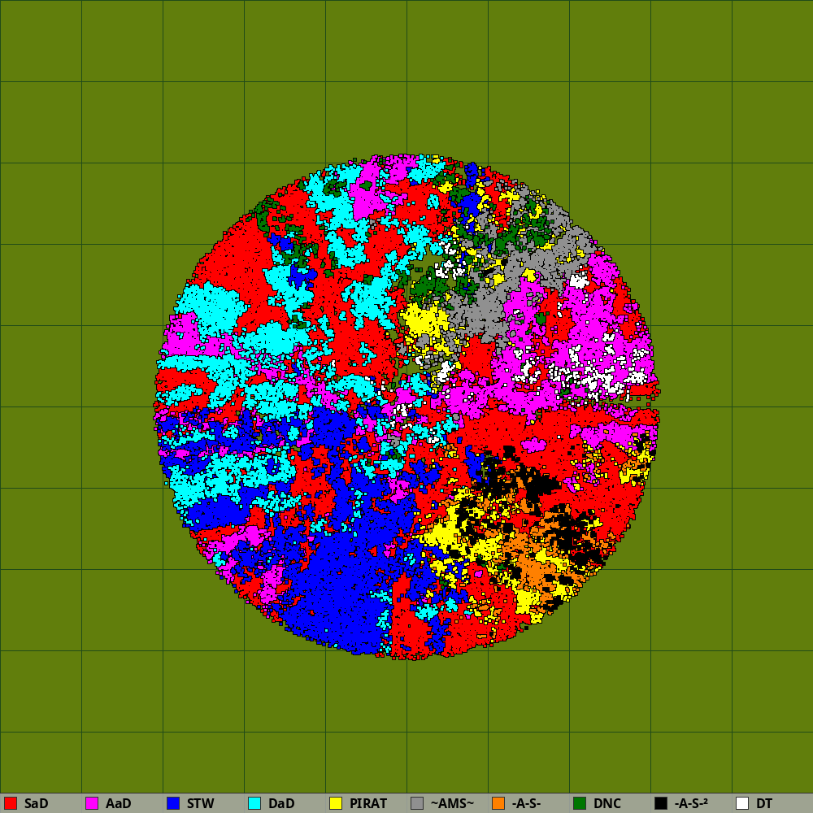Select the DT alliance label
The image size is (813, 813).
click(764, 803)
